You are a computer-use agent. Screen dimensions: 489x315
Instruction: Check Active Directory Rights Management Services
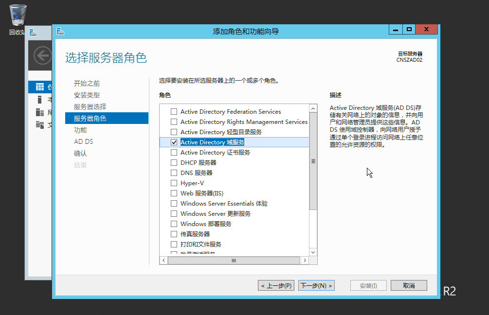174,122
